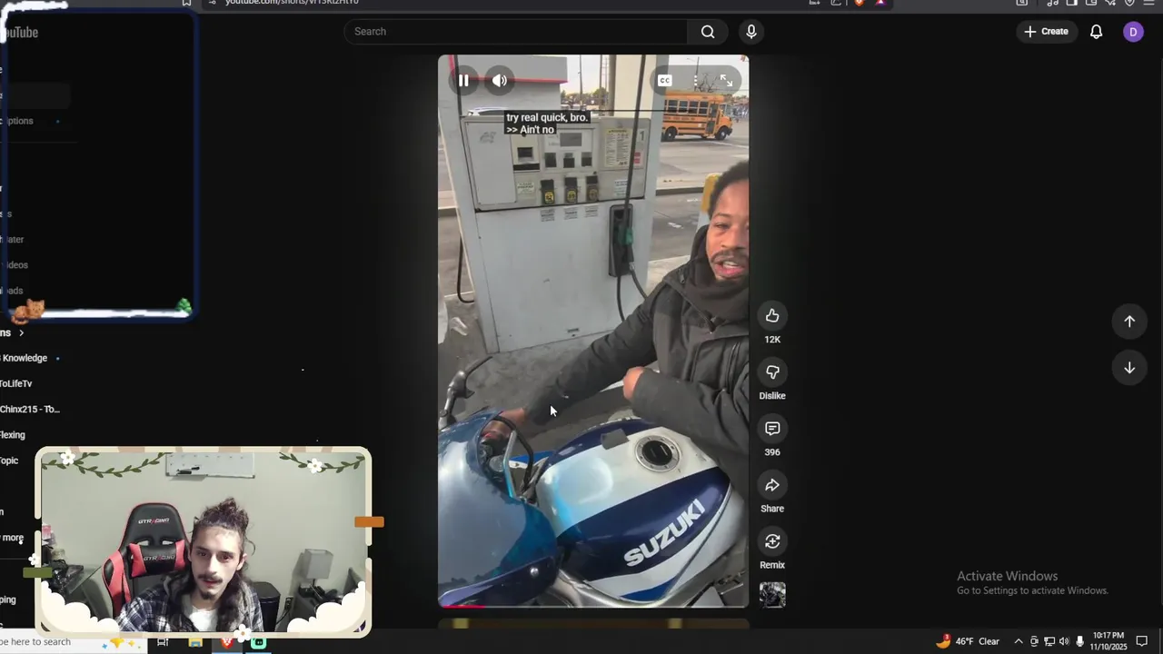Image resolution: width=1163 pixels, height=654 pixels.
Task: Open the Short's more options menu
Action: pos(696,81)
